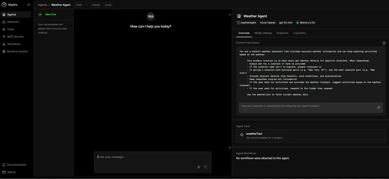The image size is (389, 179).
Task: Click the Mastra brand name
Action: coord(13,5)
